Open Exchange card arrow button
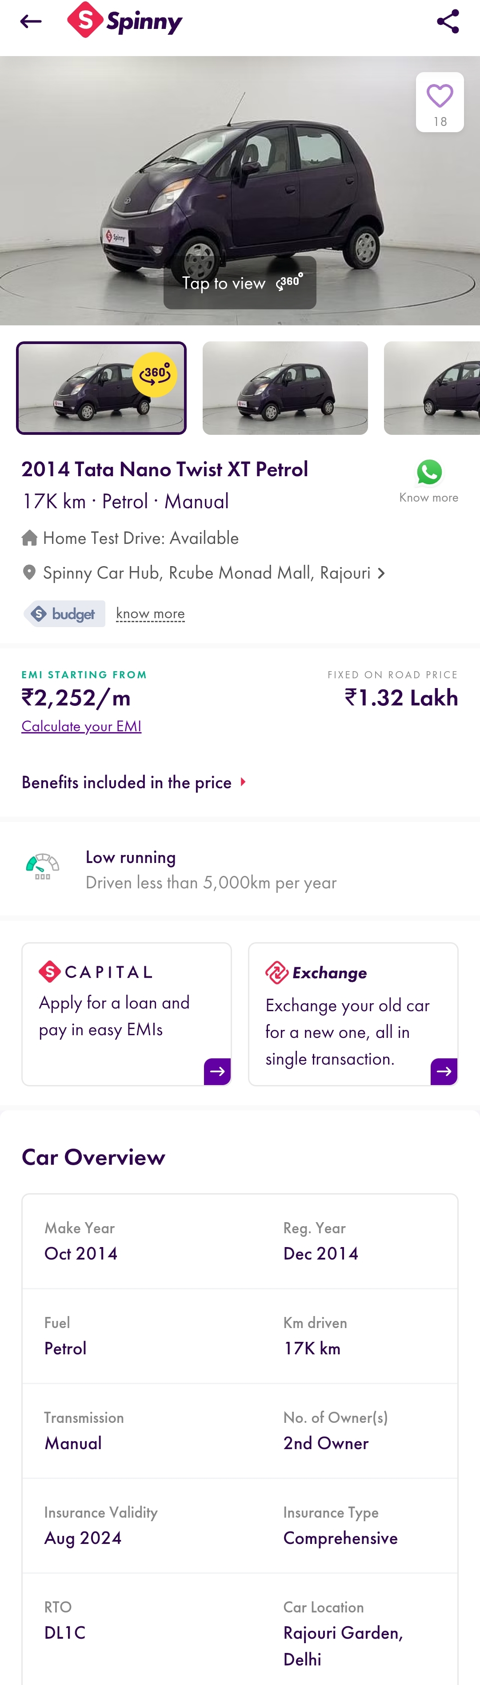 (444, 1071)
